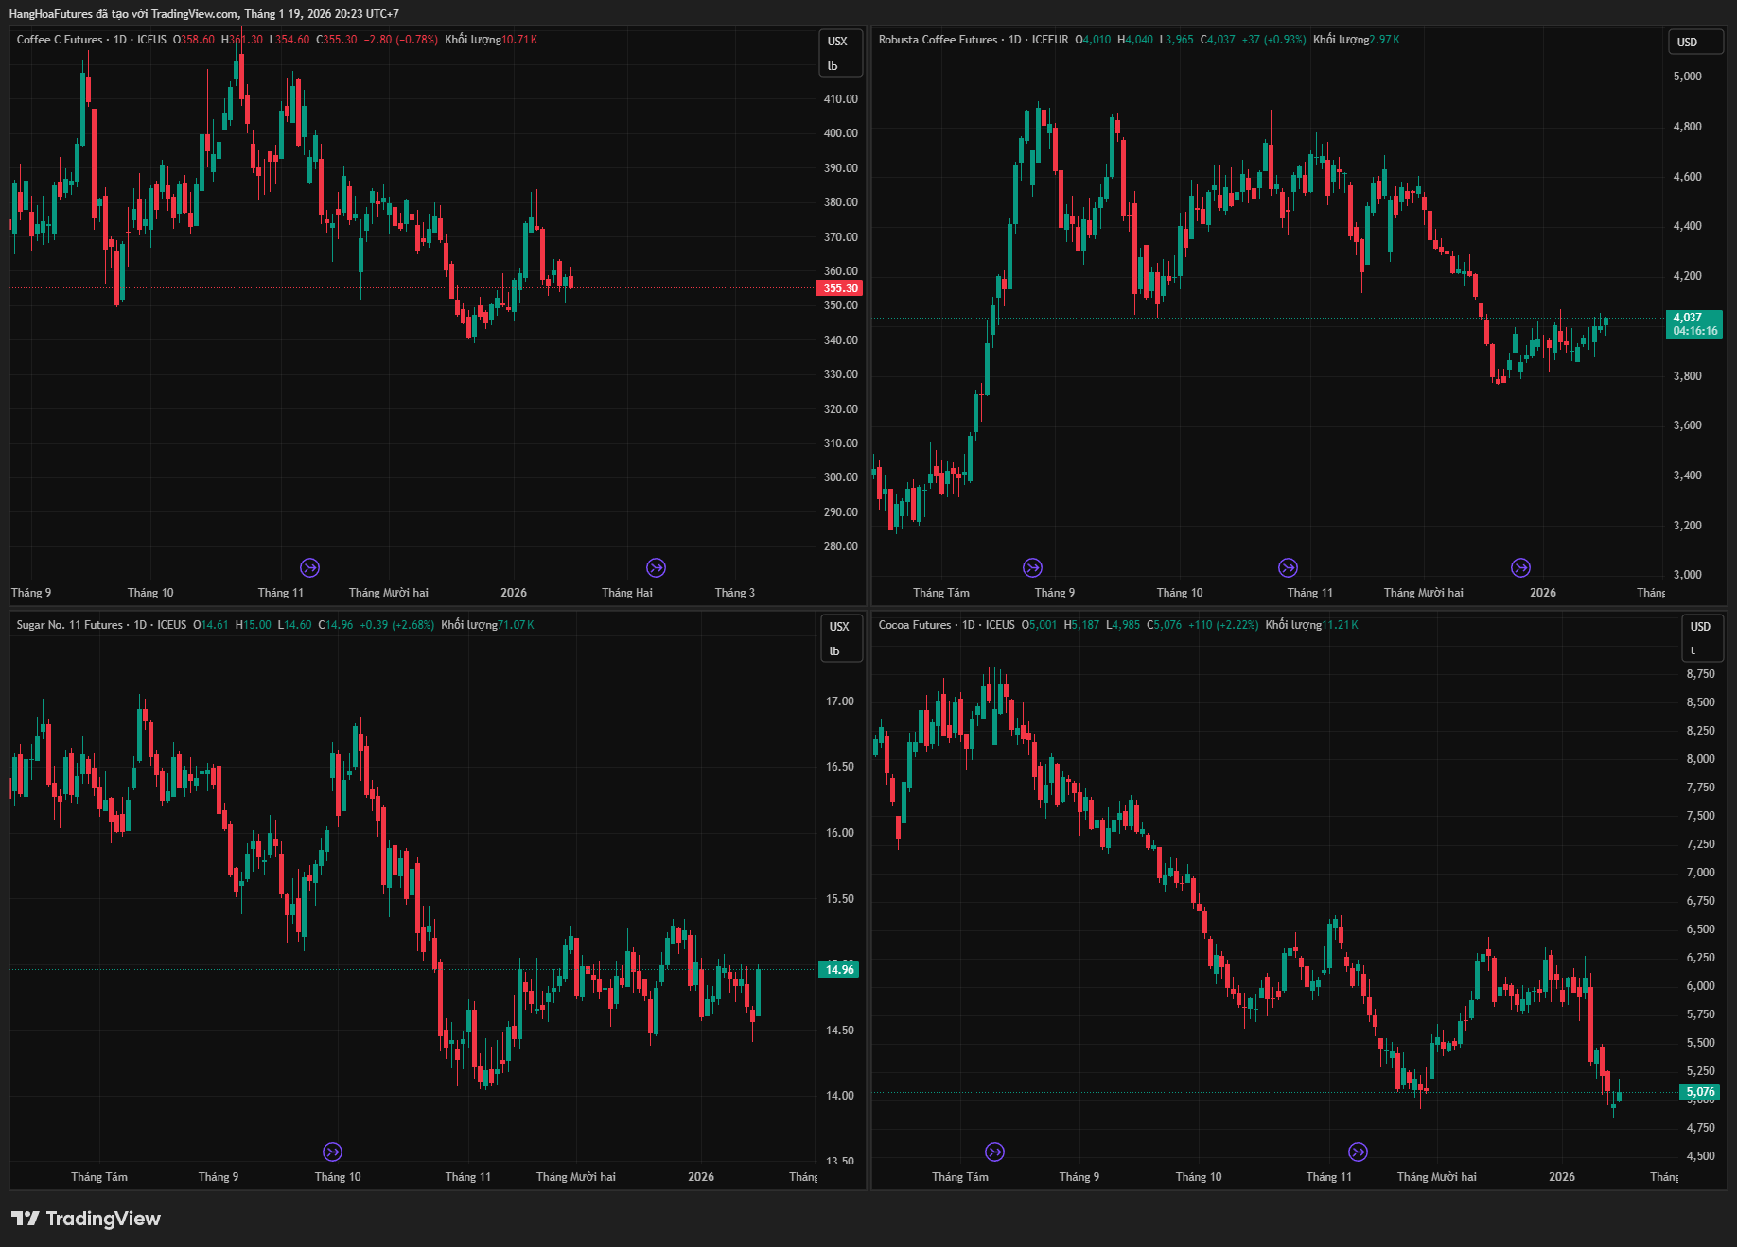Viewport: 1737px width, 1247px height.
Task: Click the purple contract-roll icon near Tháng 11 on Coffee C chart
Action: [309, 567]
